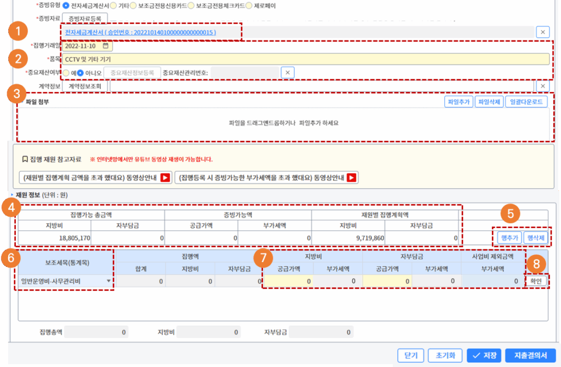Open calendar picker for 집행거래일

click(106, 46)
